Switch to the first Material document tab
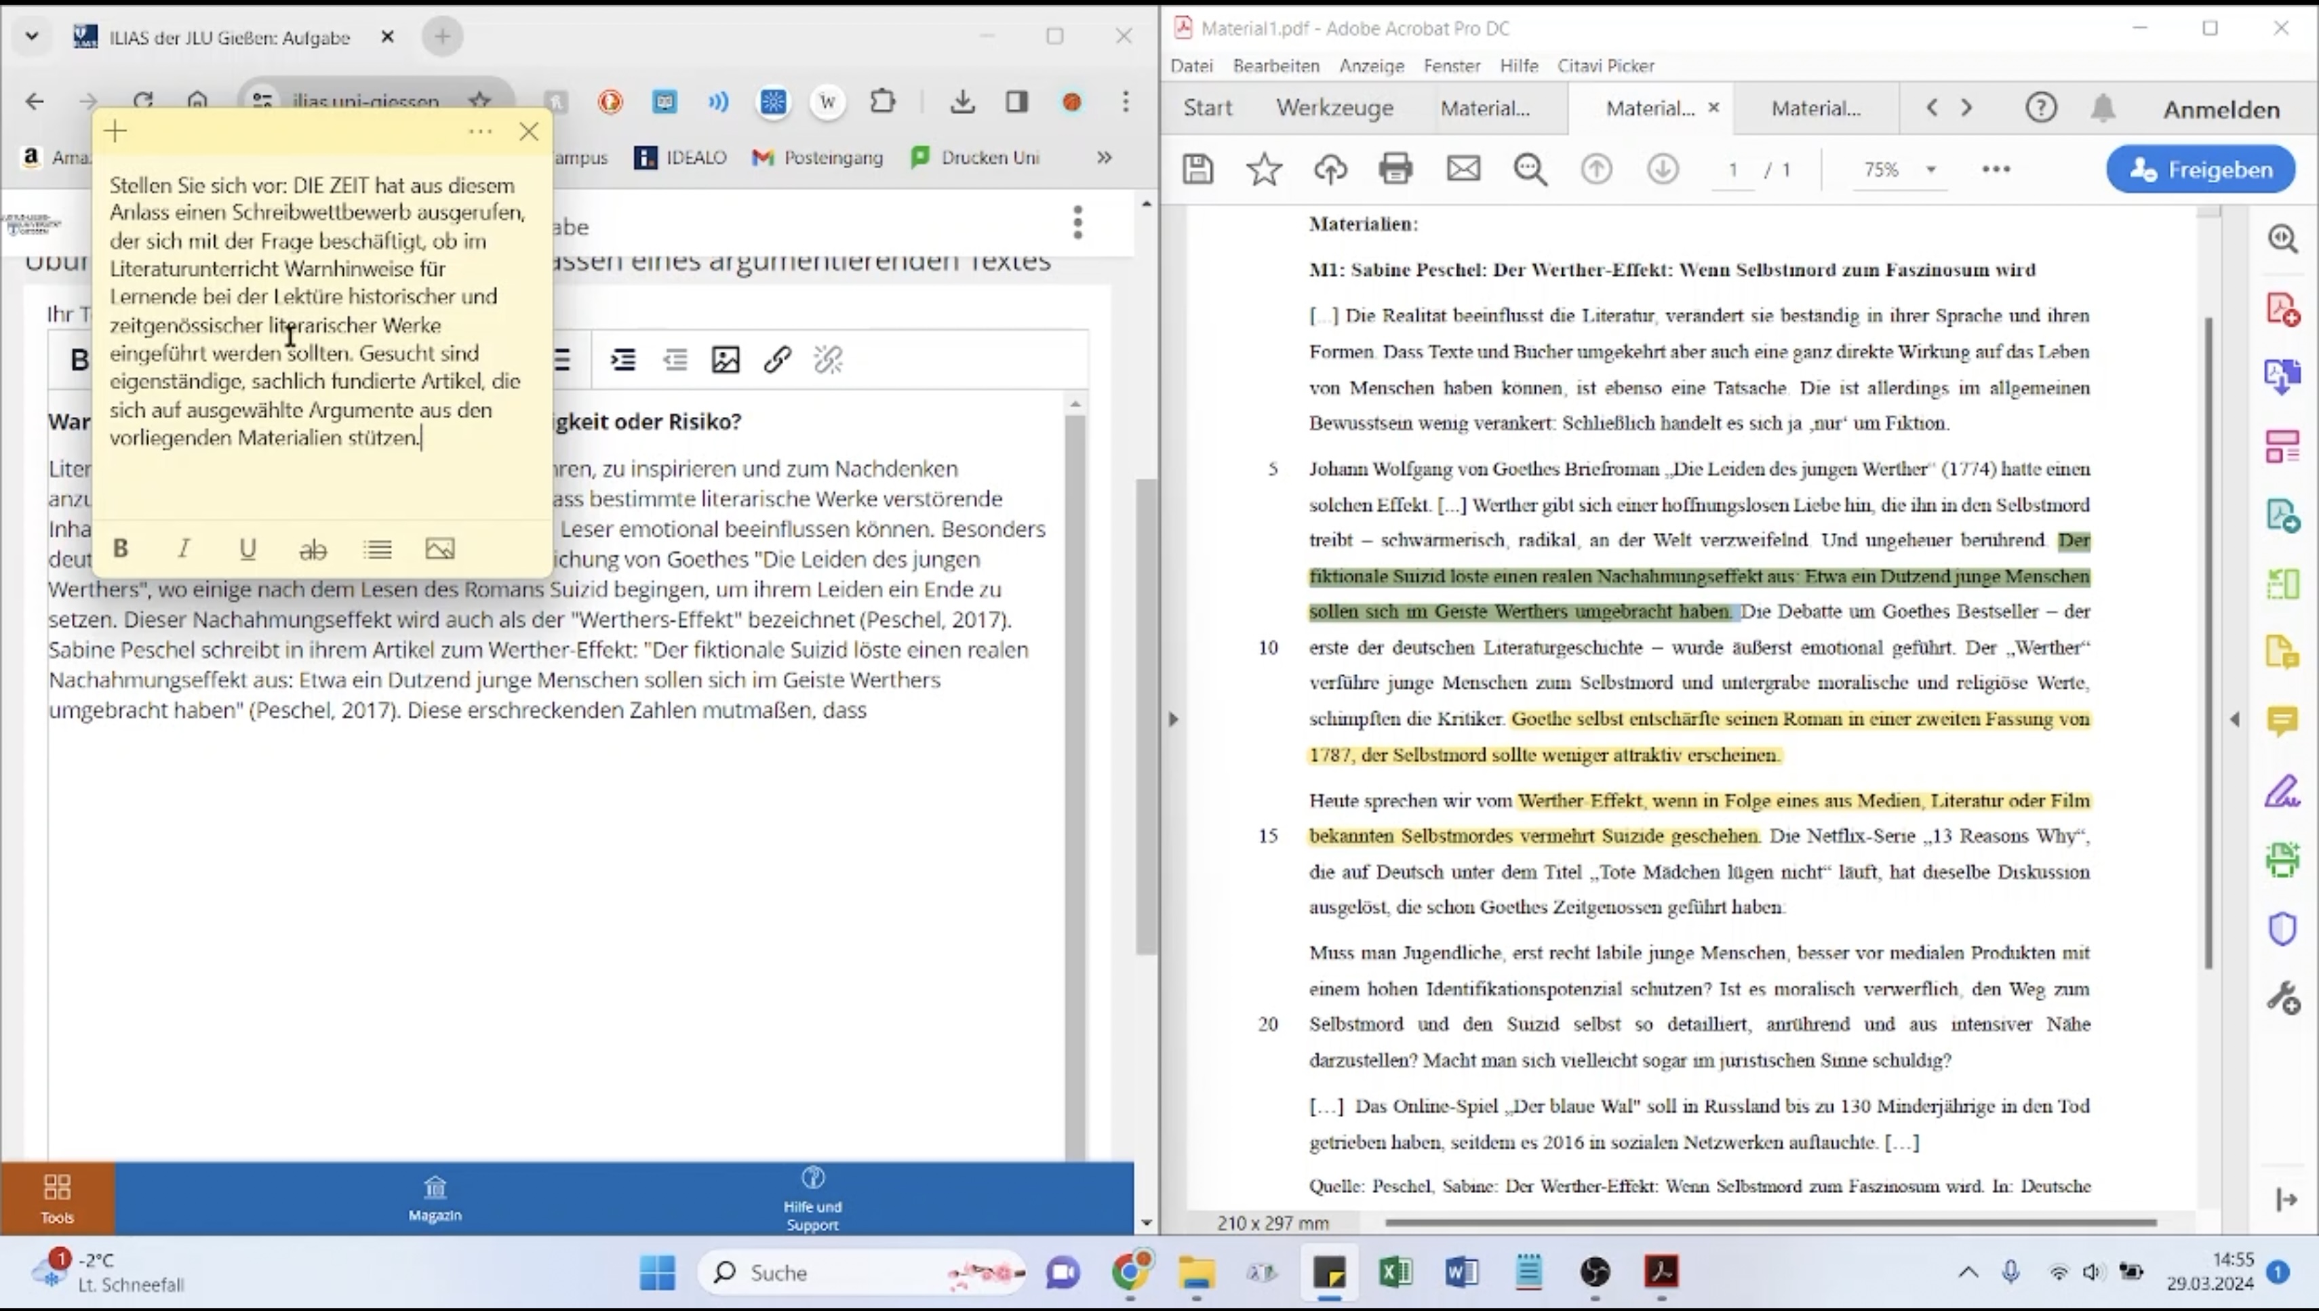This screenshot has width=2319, height=1311. pos(1485,108)
